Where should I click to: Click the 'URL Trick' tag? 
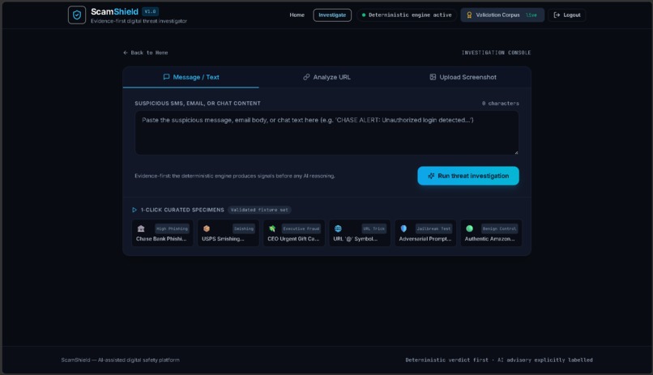click(374, 228)
